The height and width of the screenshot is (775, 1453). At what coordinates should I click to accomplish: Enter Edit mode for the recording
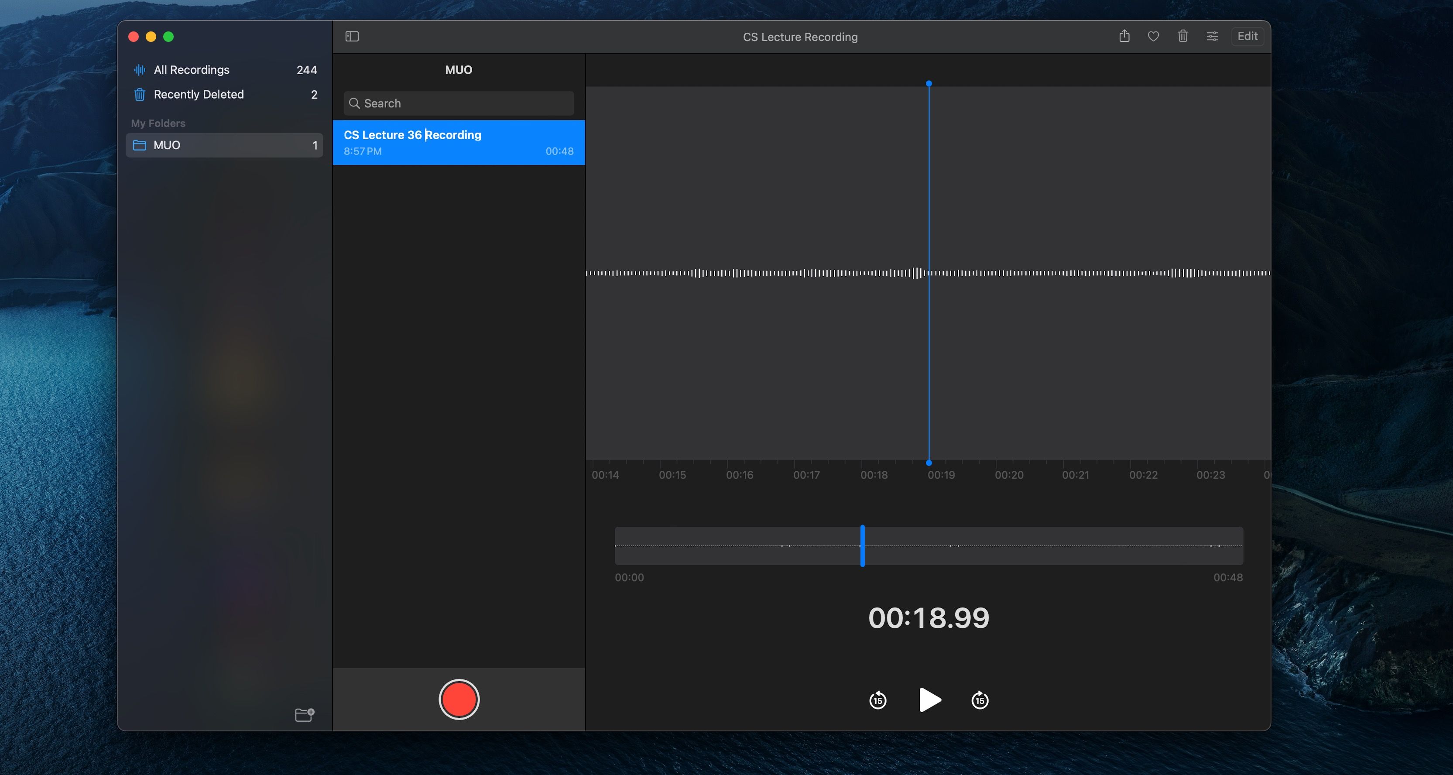1247,36
